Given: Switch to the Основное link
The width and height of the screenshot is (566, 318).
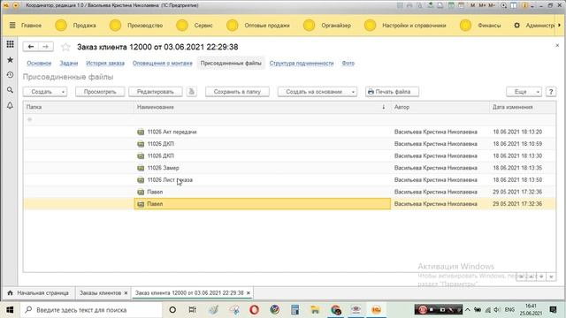Looking at the screenshot, I should coord(39,63).
